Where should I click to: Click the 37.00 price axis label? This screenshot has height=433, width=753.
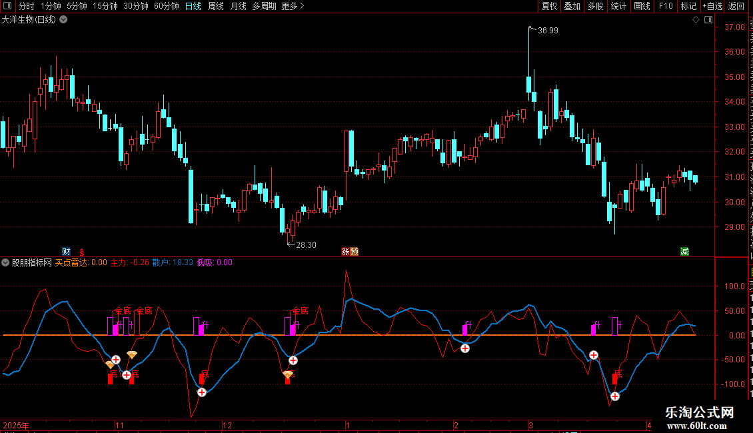click(x=735, y=27)
